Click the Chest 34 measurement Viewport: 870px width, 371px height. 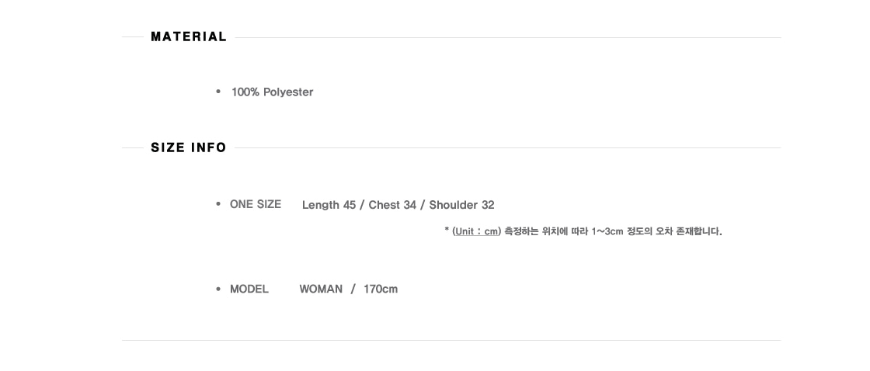[x=392, y=205]
